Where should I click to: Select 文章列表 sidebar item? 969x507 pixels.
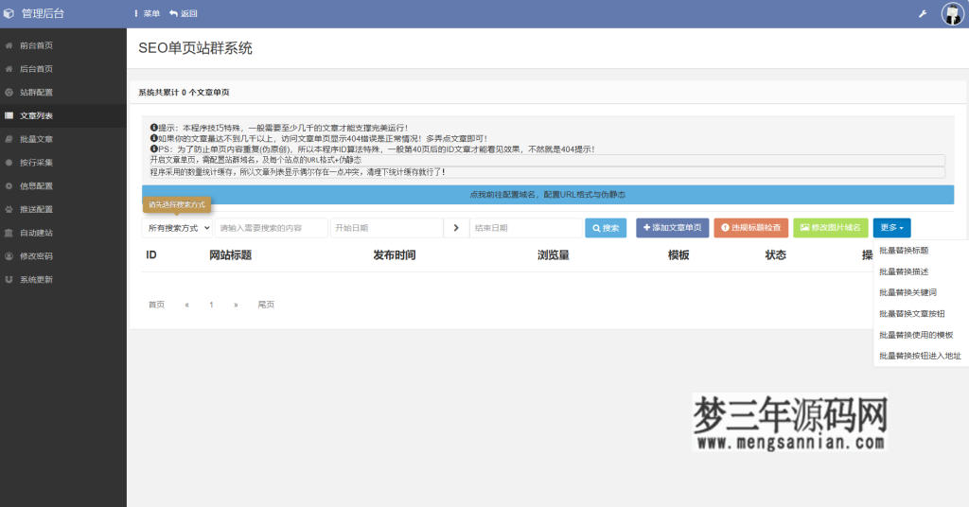[x=63, y=115]
